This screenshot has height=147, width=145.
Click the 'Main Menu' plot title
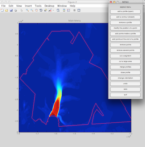pyautogui.click(x=74, y=21)
